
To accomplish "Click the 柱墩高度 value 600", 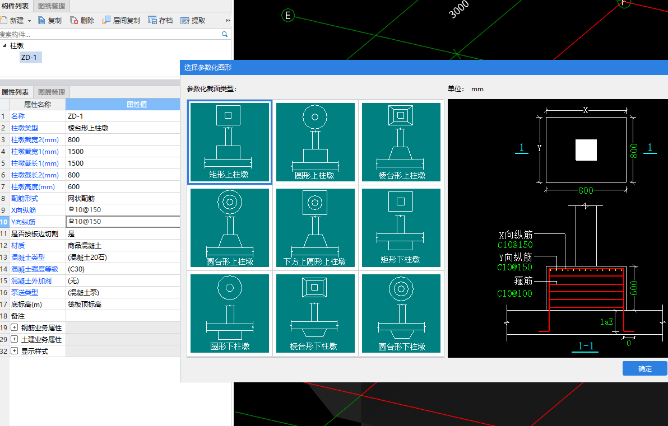I will 123,187.
